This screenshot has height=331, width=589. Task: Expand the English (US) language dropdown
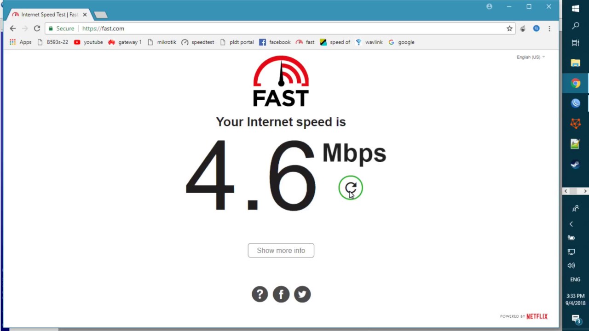pos(531,57)
